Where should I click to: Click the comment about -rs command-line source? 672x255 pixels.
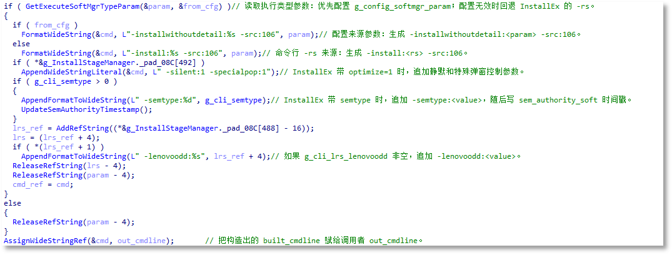click(x=364, y=53)
